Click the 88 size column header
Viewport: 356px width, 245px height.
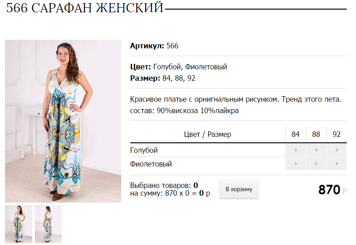tap(316, 134)
